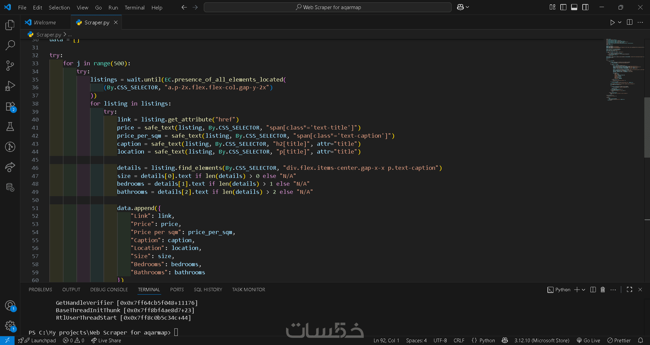Switch to the OUTPUT panel tab
Image resolution: width=650 pixels, height=345 pixels.
(x=71, y=290)
